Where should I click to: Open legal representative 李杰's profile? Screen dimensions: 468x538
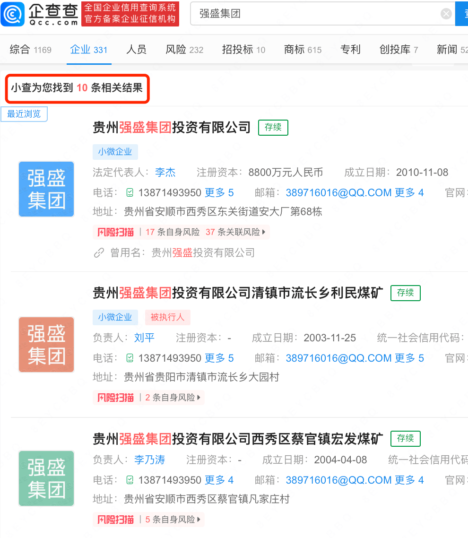[165, 172]
